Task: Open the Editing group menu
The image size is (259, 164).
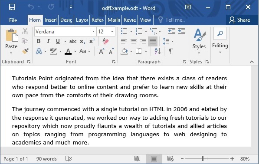Action: coord(220,41)
